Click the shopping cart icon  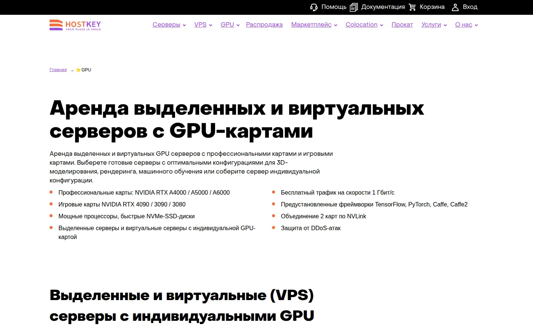pyautogui.click(x=412, y=7)
